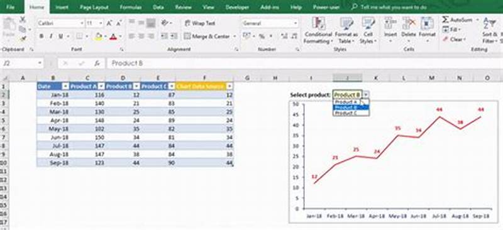Screen dimensions: 503x230
Task: Bottom align cell contents
Action: tap(151, 23)
